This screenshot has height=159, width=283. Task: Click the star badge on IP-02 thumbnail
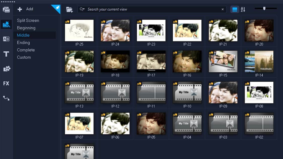[247, 115]
